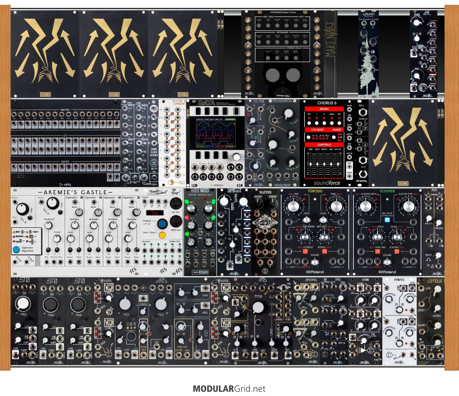Click the white encoder knob on the DATA module
The image size is (459, 396).
point(236,157)
